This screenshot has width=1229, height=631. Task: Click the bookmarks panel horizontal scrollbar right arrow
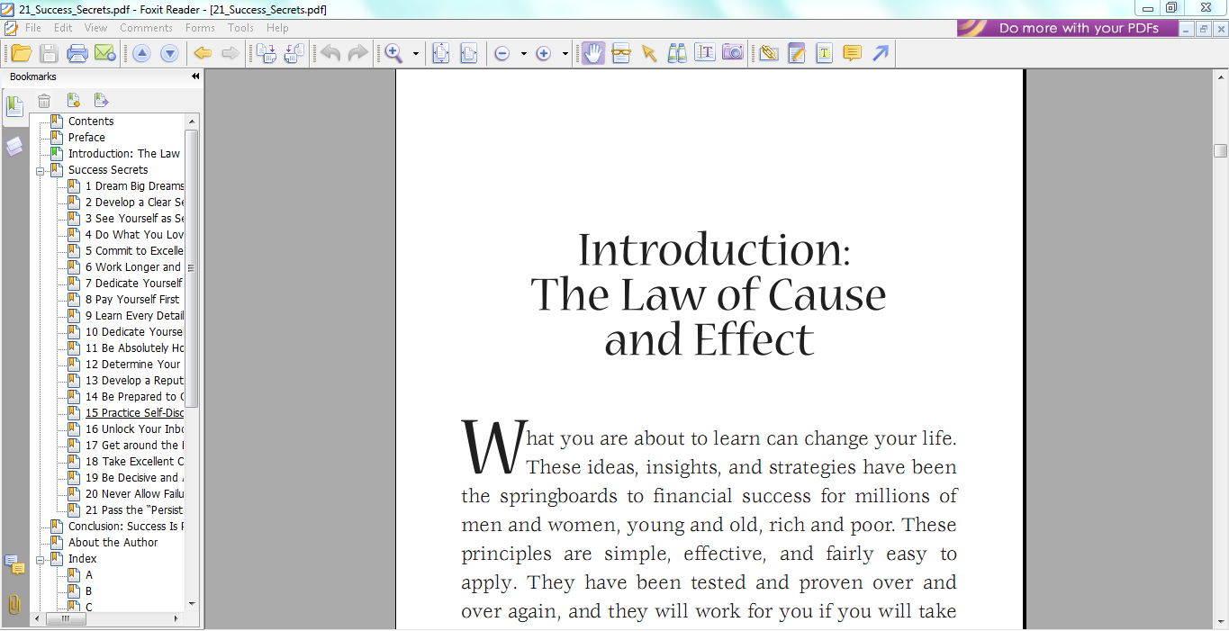click(x=176, y=619)
